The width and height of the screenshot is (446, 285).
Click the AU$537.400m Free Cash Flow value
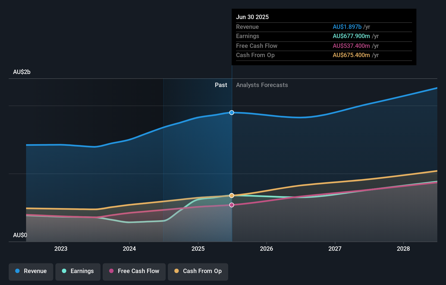[x=351, y=46]
